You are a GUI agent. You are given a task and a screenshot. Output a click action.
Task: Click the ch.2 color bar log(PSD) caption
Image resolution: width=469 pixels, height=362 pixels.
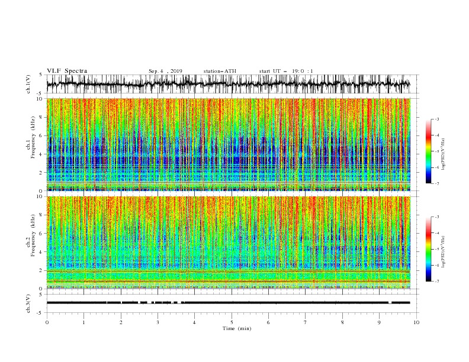(443, 252)
